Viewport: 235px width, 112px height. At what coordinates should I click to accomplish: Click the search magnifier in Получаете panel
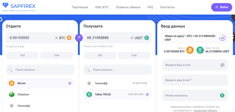(88, 69)
